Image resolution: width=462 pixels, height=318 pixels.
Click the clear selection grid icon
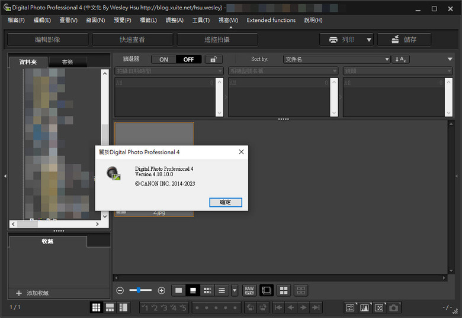tap(301, 291)
